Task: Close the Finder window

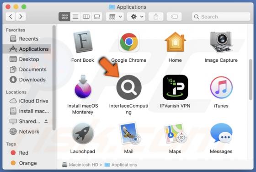Action: (8, 7)
